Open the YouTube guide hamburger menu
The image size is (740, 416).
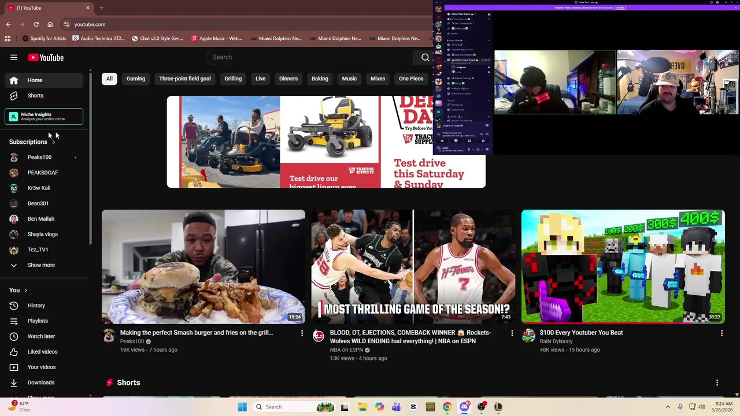(14, 57)
